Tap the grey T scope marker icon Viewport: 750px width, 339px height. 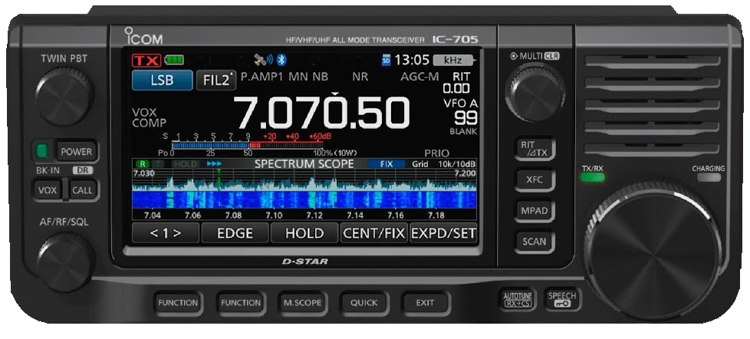point(158,164)
